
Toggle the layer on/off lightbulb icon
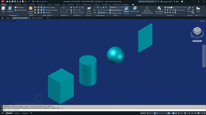pos(165,8)
